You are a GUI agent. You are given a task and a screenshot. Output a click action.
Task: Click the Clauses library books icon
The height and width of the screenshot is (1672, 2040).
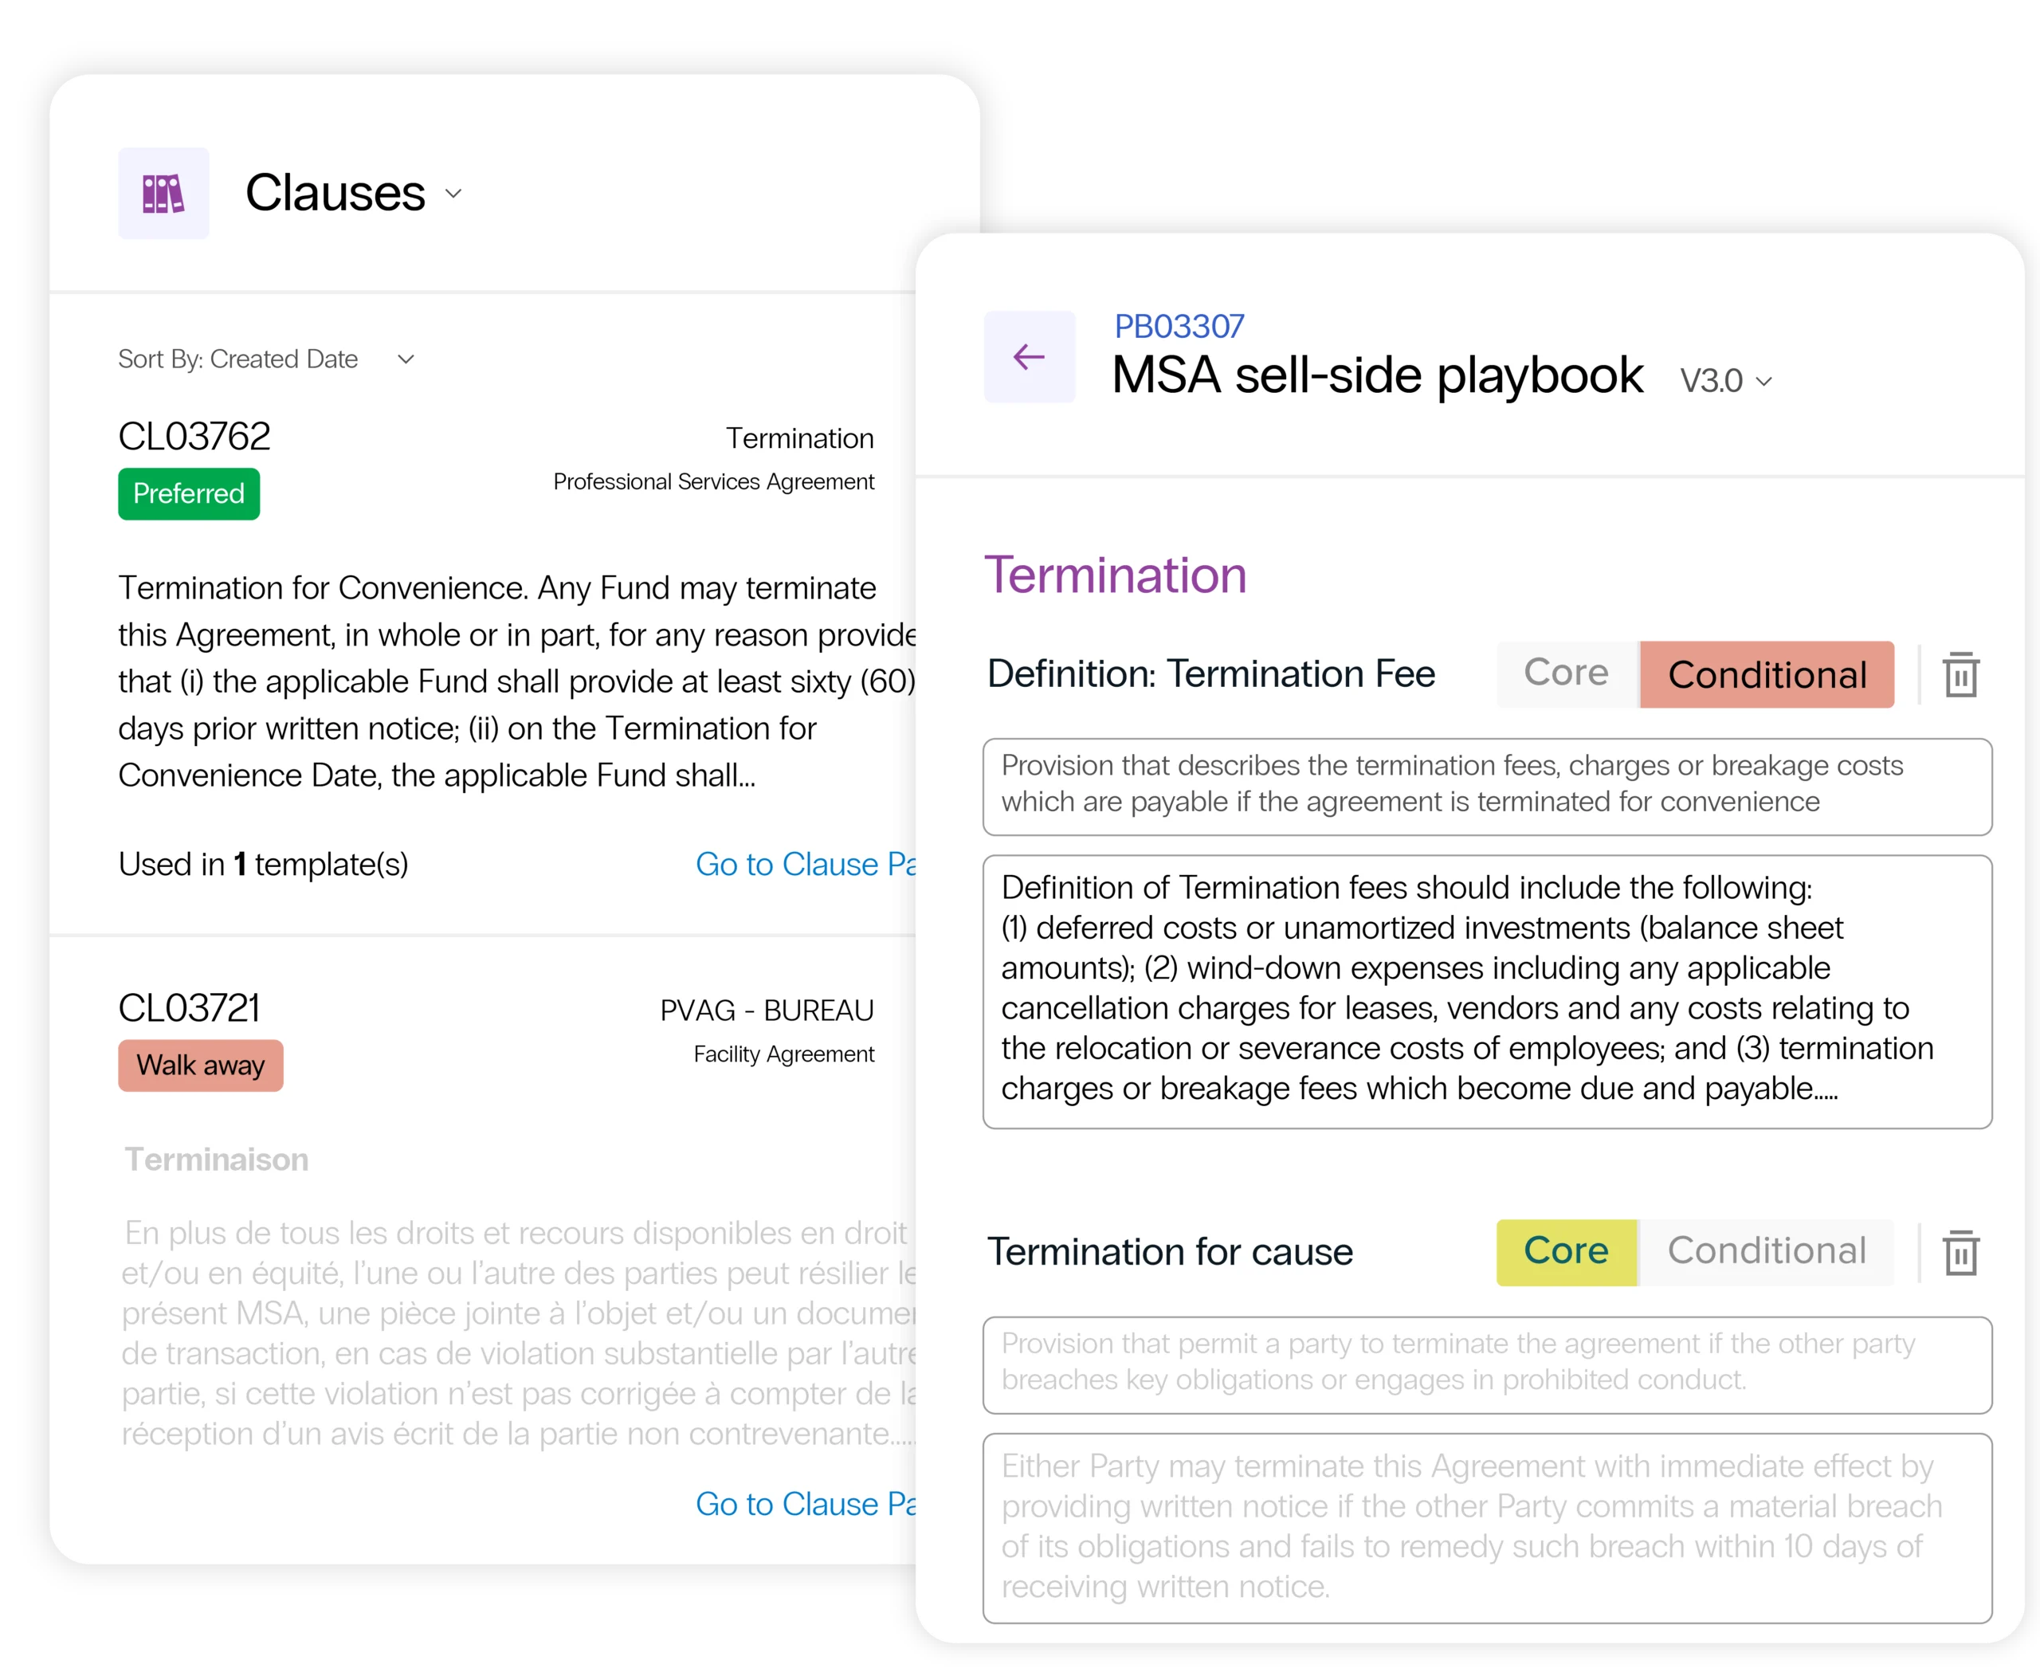(163, 193)
